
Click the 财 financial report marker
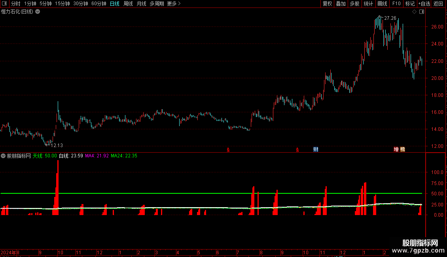[x=316, y=149]
